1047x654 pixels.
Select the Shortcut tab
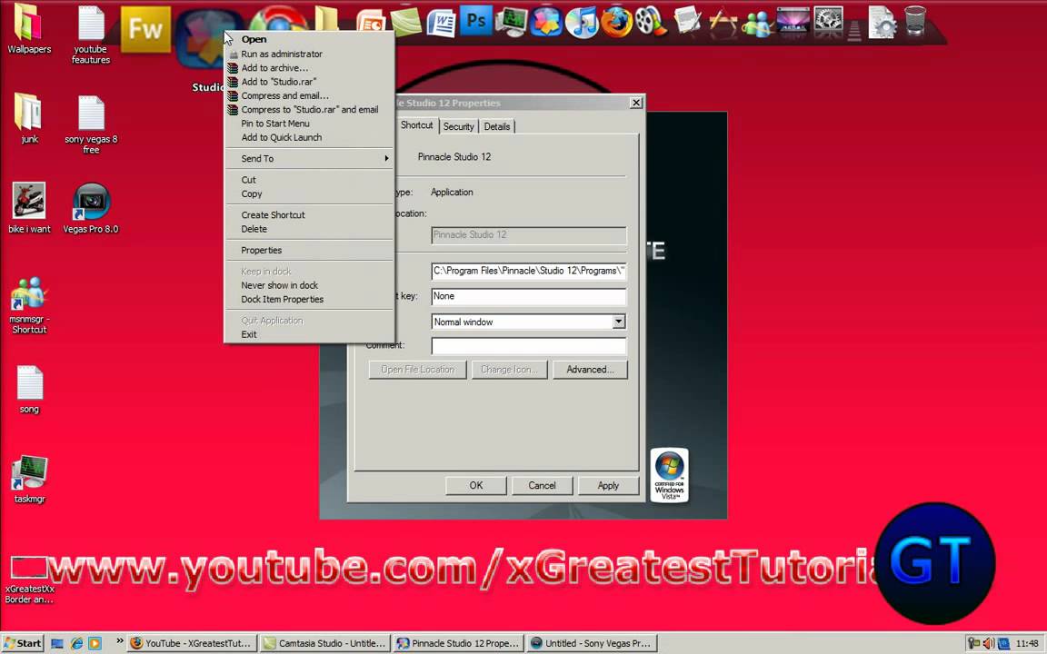(416, 125)
